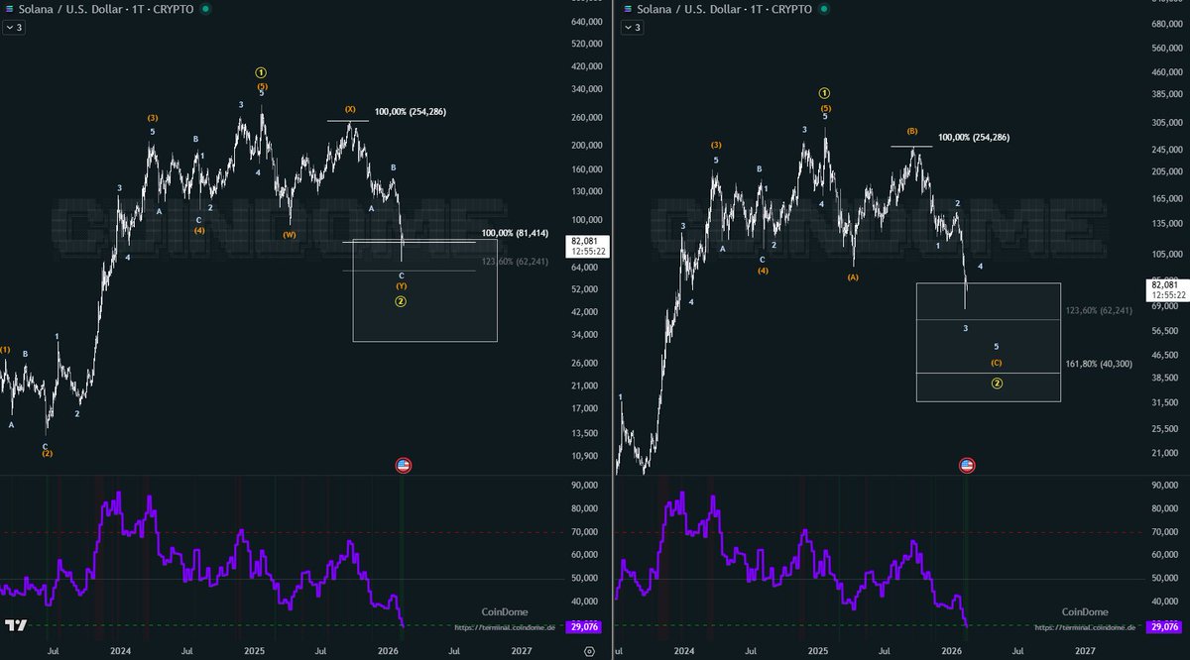Select the 1T timeframe in the left chart title
The width and height of the screenshot is (1190, 660).
[x=139, y=8]
